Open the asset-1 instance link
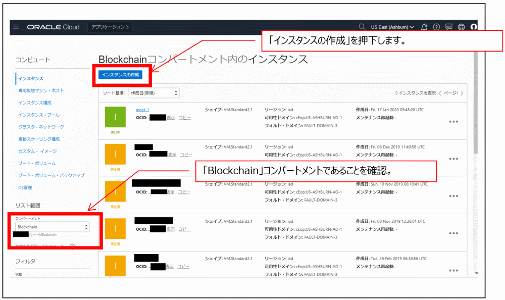Viewport: 505px width, 300px height. tap(142, 110)
